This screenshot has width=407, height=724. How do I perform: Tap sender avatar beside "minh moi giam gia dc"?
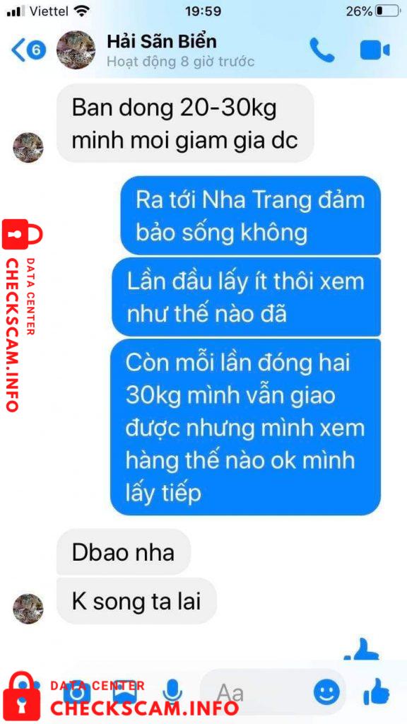[28, 147]
